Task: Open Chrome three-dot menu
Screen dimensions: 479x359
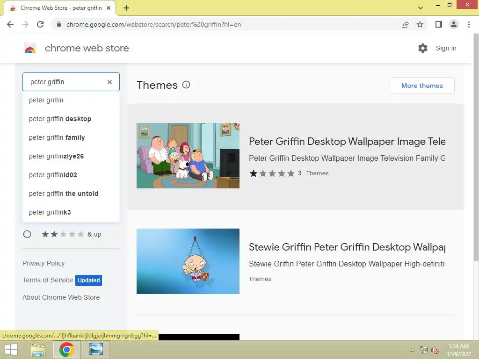Action: (469, 24)
